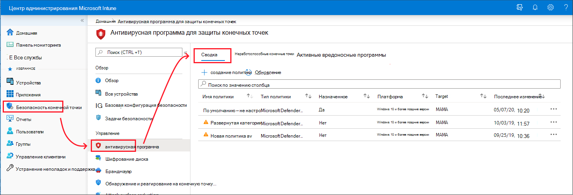The height and width of the screenshot is (195, 573).
Task: Click the Все устройства icon
Action: [98, 93]
